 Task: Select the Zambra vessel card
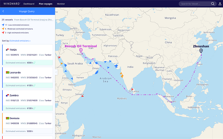[x=28, y=100]
